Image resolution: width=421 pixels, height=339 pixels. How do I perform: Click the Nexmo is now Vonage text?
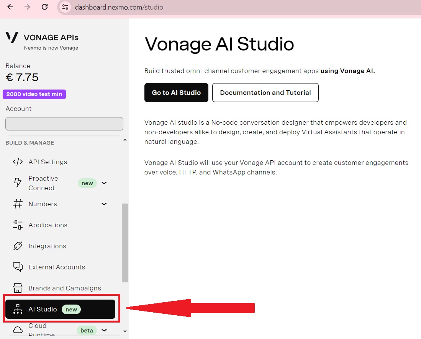point(51,48)
